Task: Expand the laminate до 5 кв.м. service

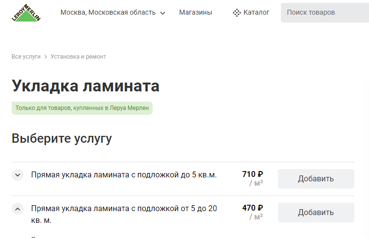Action: point(18,175)
